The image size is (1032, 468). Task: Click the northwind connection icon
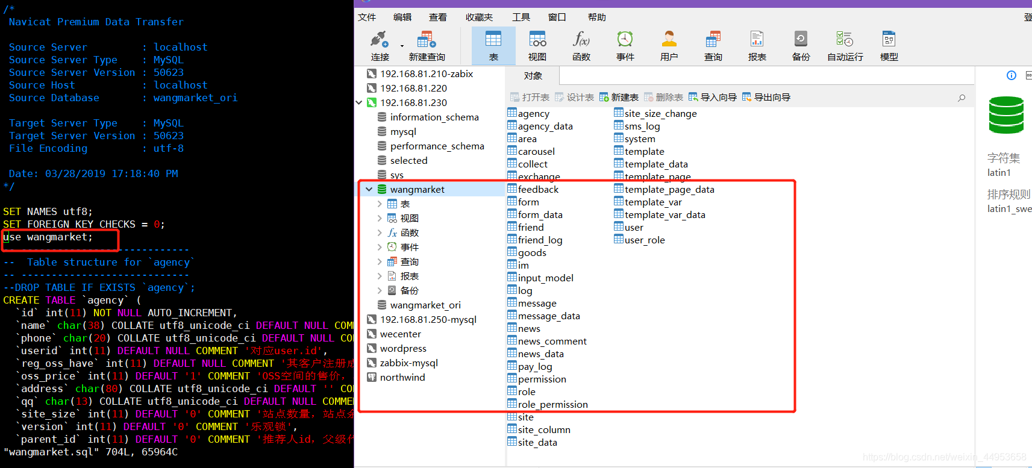372,377
